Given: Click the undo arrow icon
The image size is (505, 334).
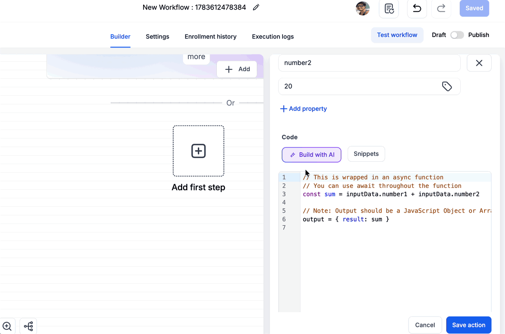Looking at the screenshot, I should (417, 9).
